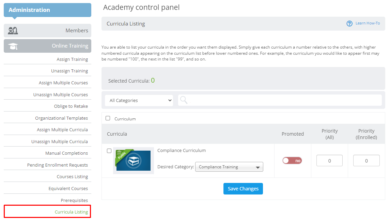Click the Save Changes button
390x221 pixels.
pos(243,189)
